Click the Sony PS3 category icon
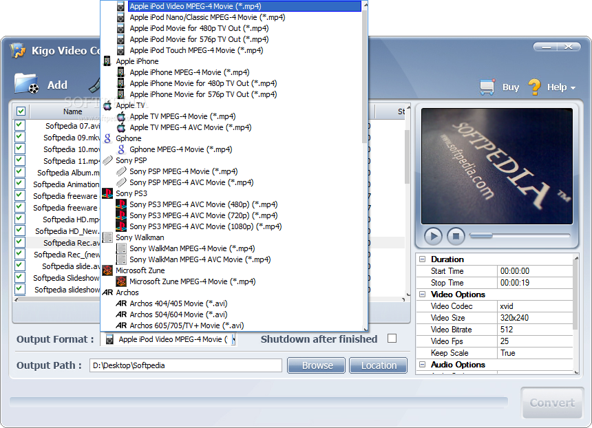Viewport: 592px width, 428px height. [x=107, y=193]
